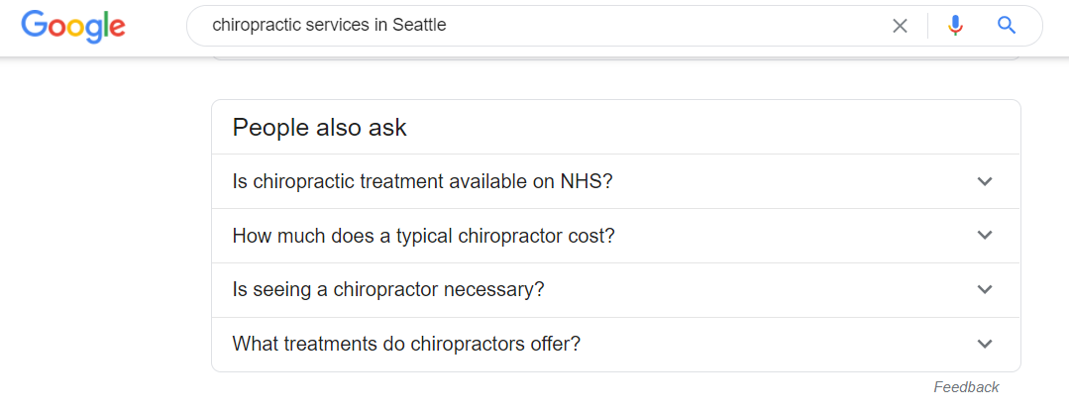The width and height of the screenshot is (1069, 411).
Task: Open the Google logo homepage link
Action: (x=73, y=26)
